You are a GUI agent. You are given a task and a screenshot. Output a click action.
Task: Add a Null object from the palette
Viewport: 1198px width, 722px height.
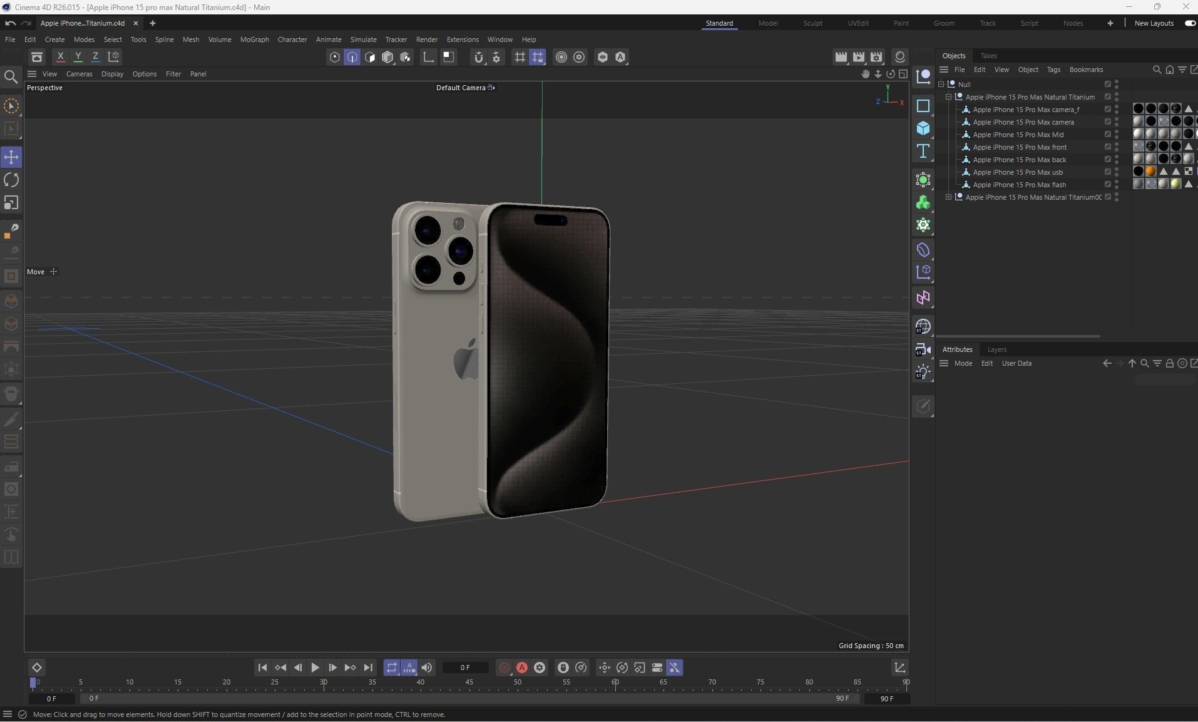(x=923, y=77)
